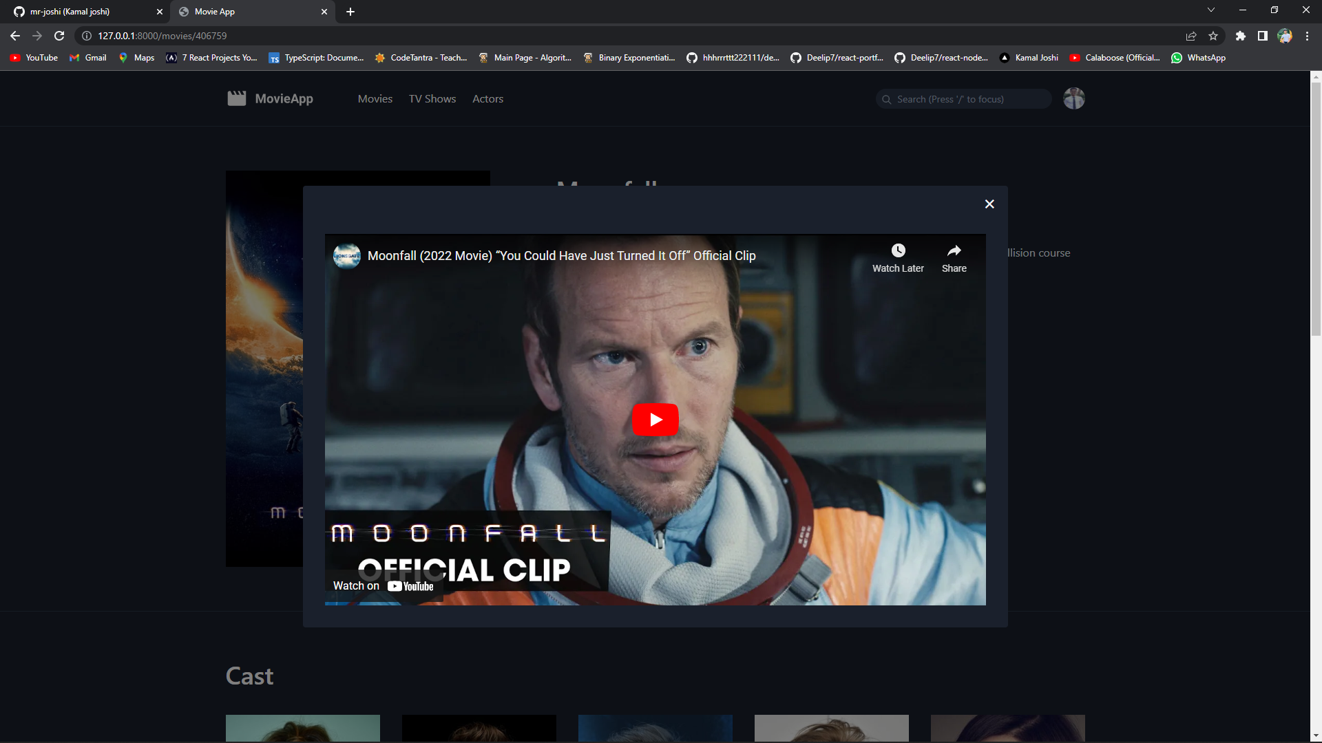This screenshot has height=743, width=1322.
Task: Focus the MovieApp search field
Action: [x=963, y=98]
